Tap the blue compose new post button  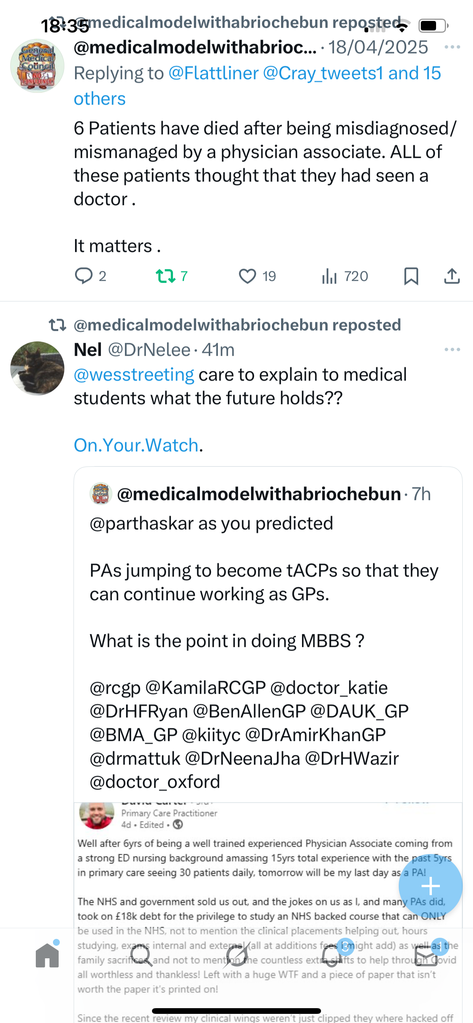pos(430,886)
